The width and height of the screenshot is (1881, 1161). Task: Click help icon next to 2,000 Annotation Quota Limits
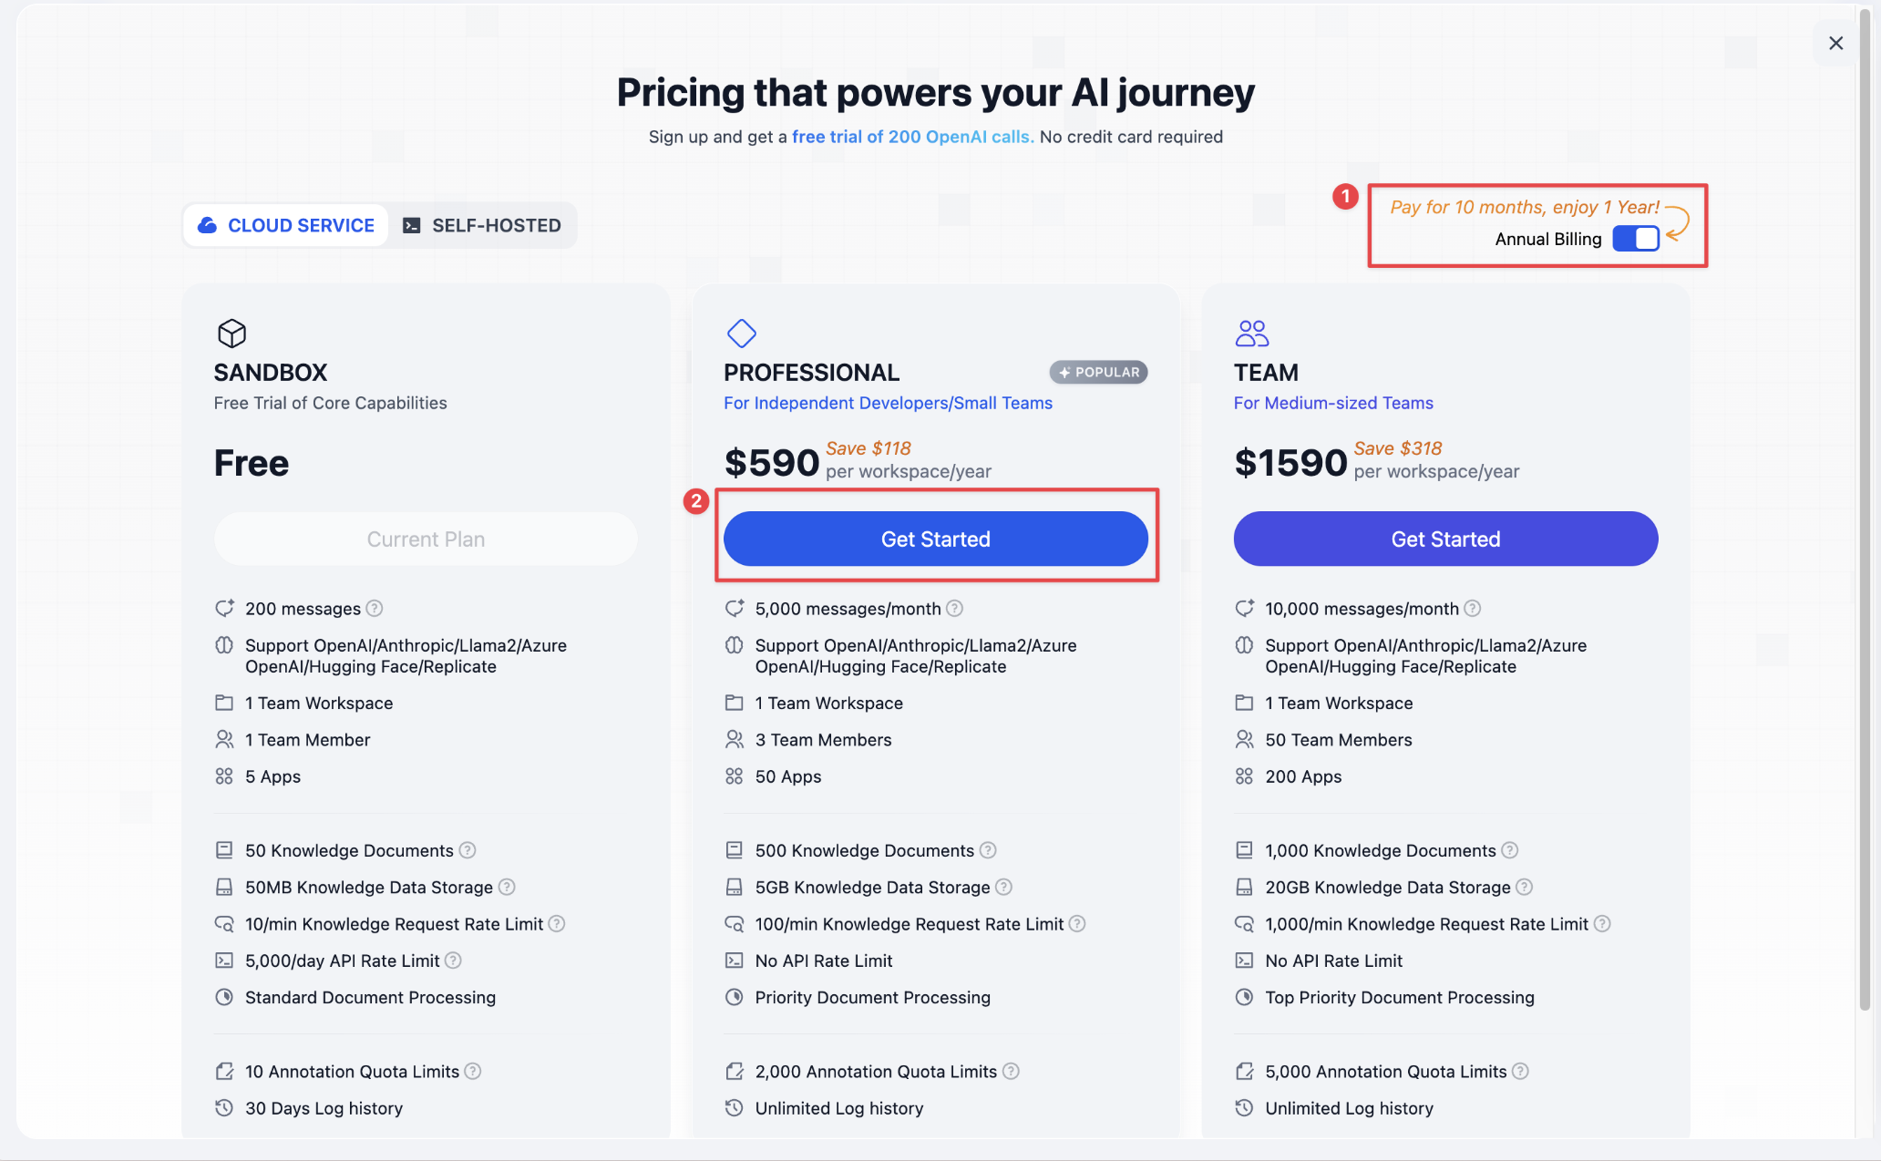[x=1011, y=1072]
